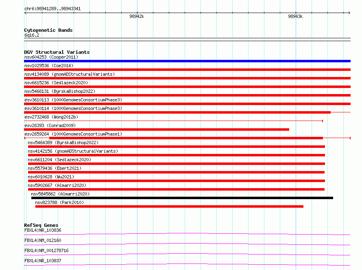This screenshot has width=362, height=270.
Task: Click the chr6:98941289..98943341 coordinate label
Action: click(x=52, y=9)
